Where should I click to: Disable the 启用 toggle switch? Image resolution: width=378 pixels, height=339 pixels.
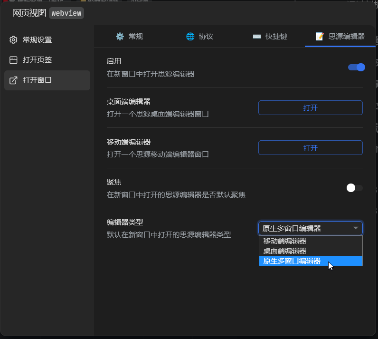[x=356, y=67]
